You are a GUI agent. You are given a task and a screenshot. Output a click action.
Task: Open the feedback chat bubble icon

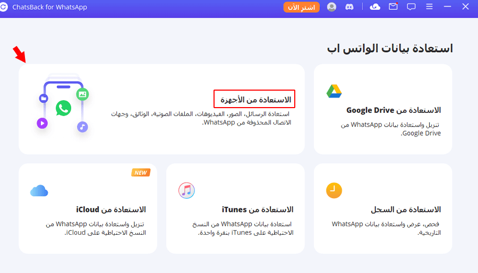411,7
